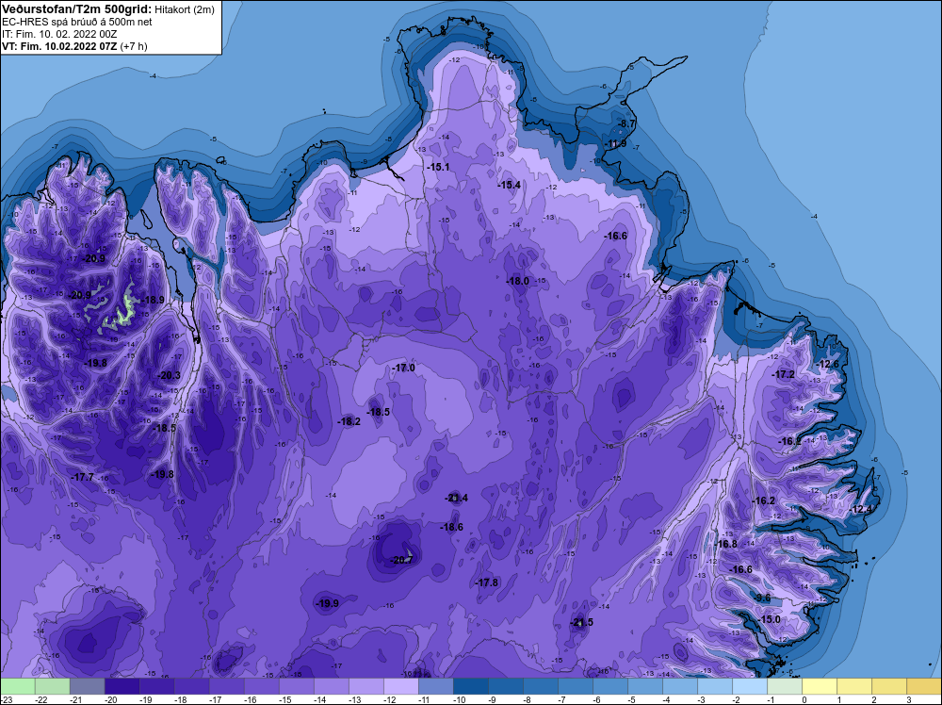
Task: Click the -17.0 temperature value
Action: 403,368
